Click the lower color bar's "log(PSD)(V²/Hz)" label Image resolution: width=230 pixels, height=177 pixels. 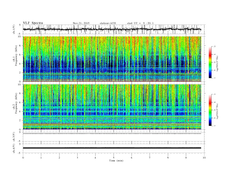pyautogui.click(x=217, y=111)
